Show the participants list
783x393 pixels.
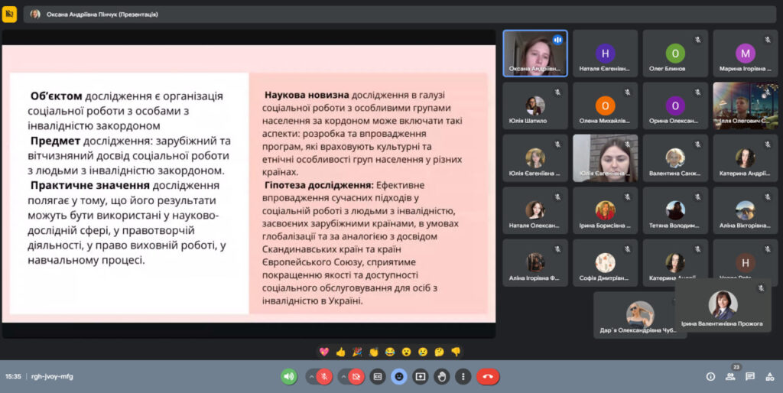730,376
